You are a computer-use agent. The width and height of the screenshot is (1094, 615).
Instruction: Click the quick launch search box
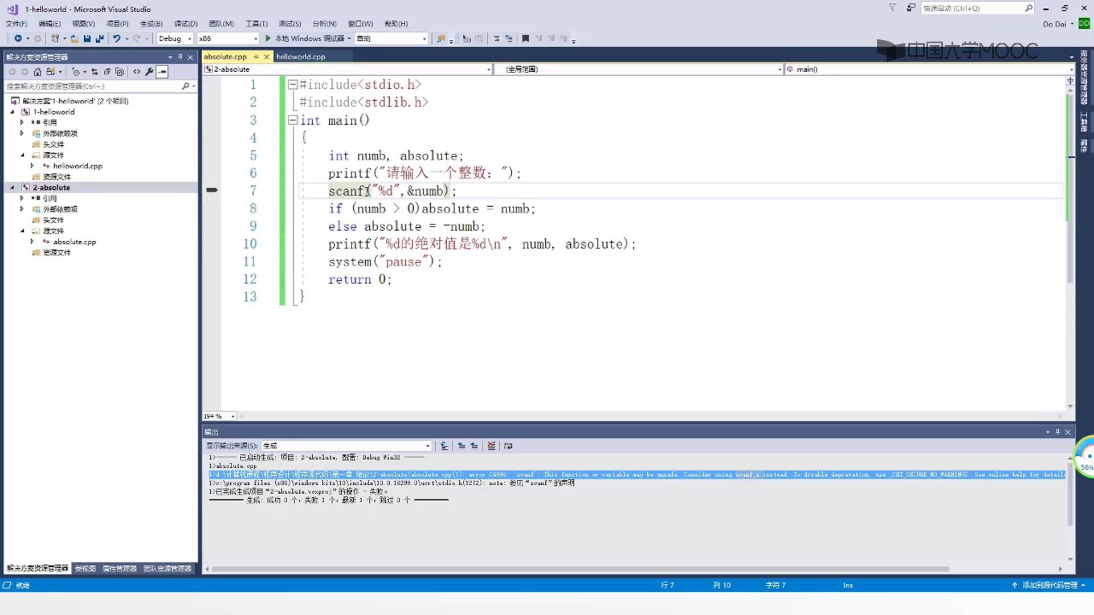pos(977,8)
